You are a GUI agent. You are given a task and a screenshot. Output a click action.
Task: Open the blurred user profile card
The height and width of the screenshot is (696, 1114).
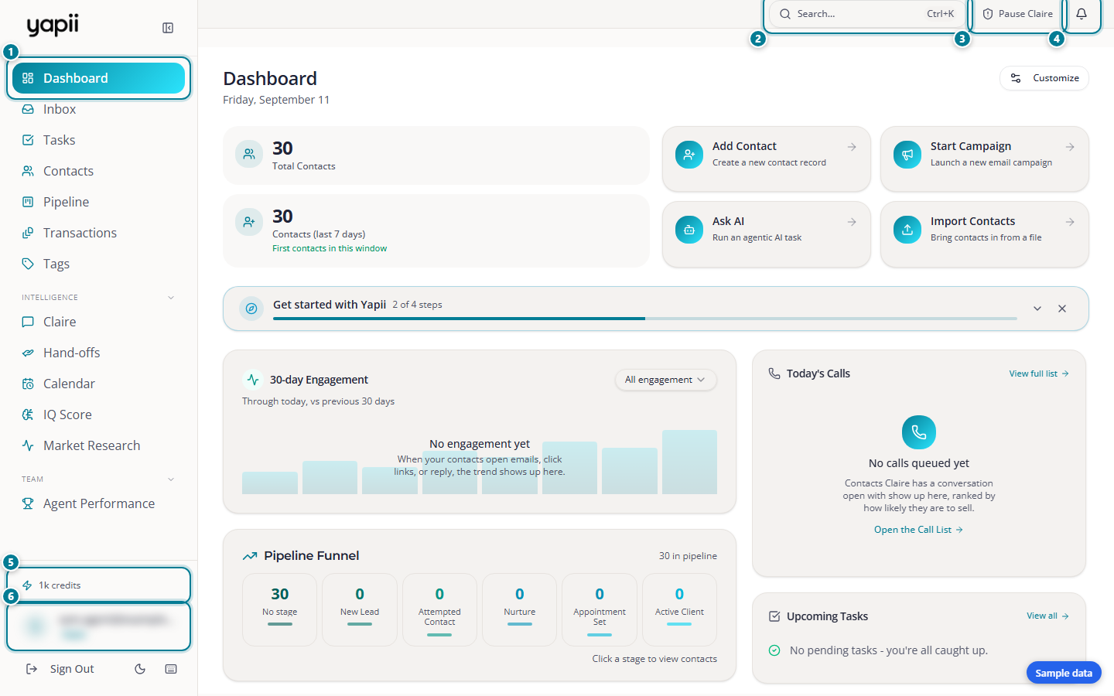pos(99,626)
